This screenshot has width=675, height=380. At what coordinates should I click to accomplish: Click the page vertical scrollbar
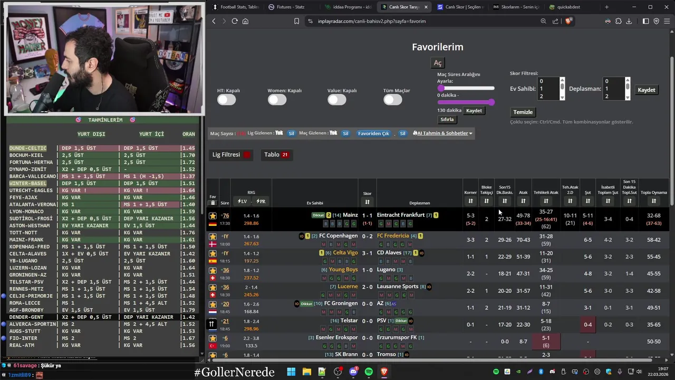coord(671,132)
